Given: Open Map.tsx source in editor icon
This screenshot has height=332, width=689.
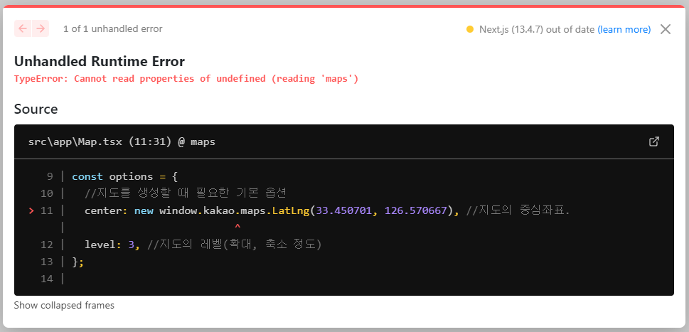Looking at the screenshot, I should (654, 141).
